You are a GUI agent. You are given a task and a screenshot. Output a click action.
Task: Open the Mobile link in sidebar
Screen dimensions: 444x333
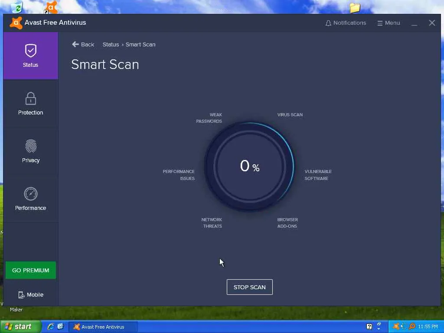[31, 295]
